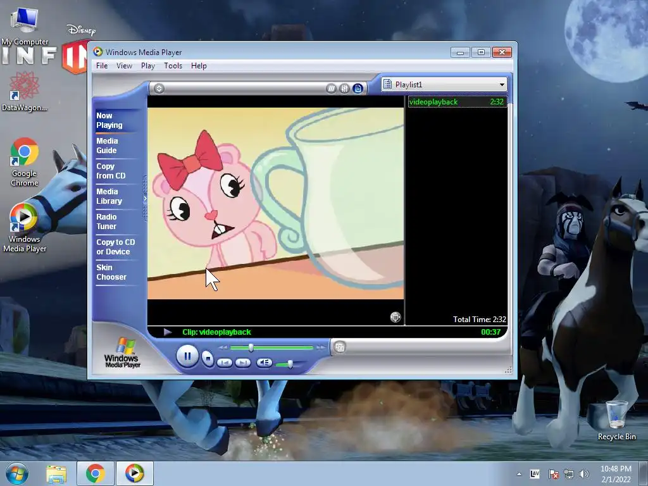This screenshot has width=648, height=486.
Task: Open the Media Library tab
Action: 115,196
